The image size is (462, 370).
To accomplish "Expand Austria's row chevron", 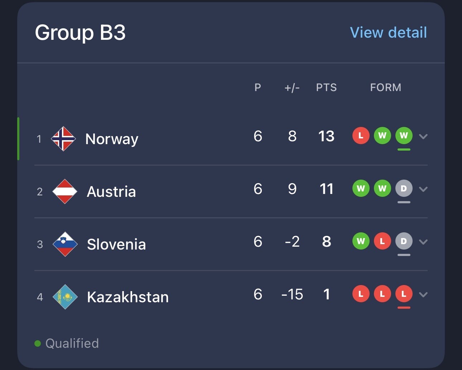I will [x=423, y=189].
